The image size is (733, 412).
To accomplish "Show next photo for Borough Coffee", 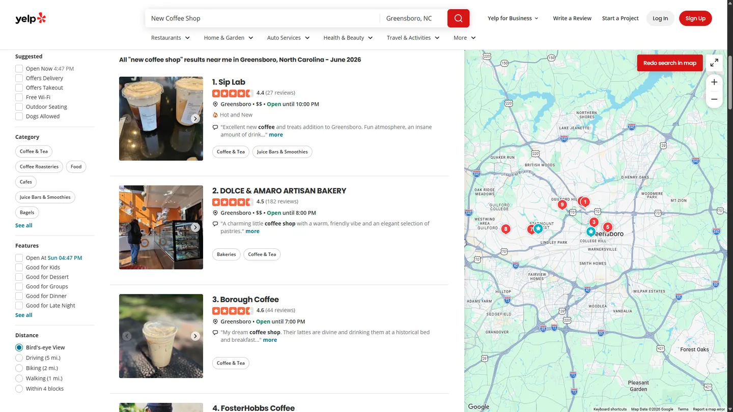I will point(195,336).
